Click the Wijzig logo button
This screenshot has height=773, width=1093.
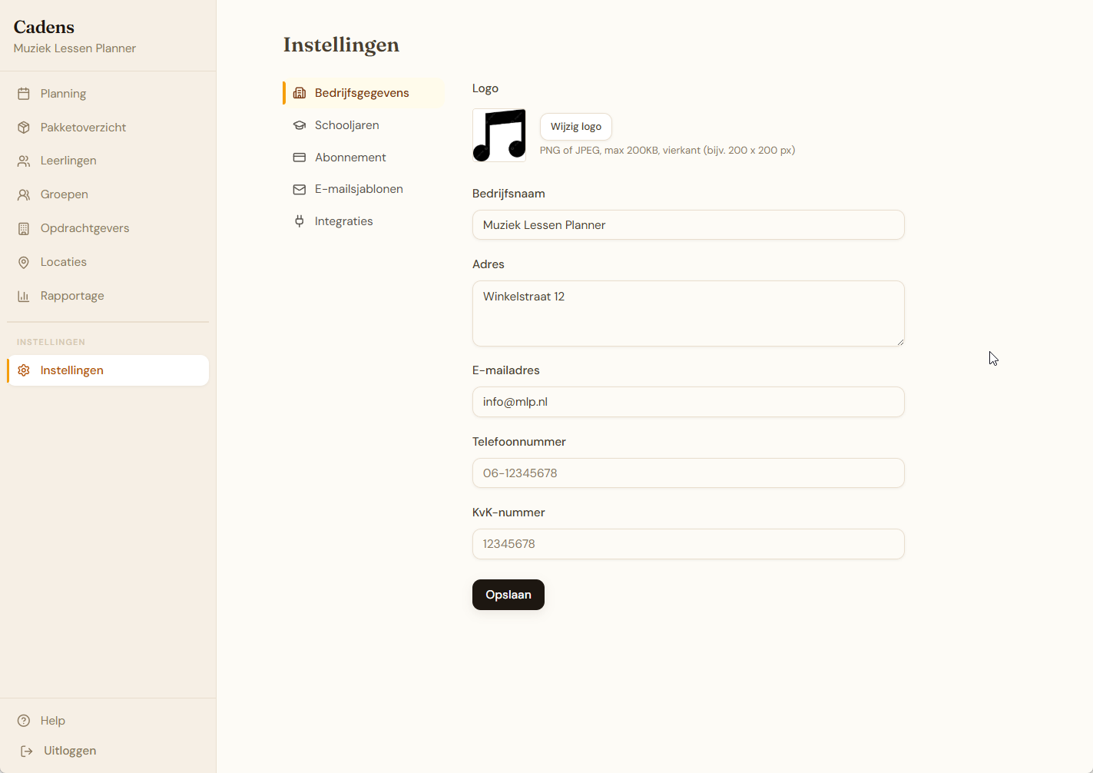coord(576,127)
